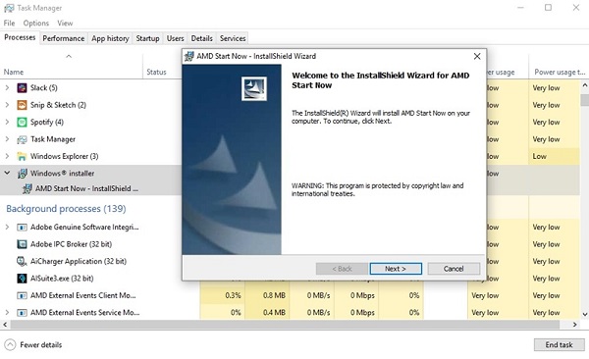The image size is (589, 359).
Task: Open the Options menu
Action: [36, 24]
